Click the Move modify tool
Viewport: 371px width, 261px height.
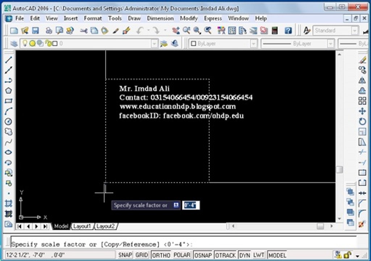[362, 111]
